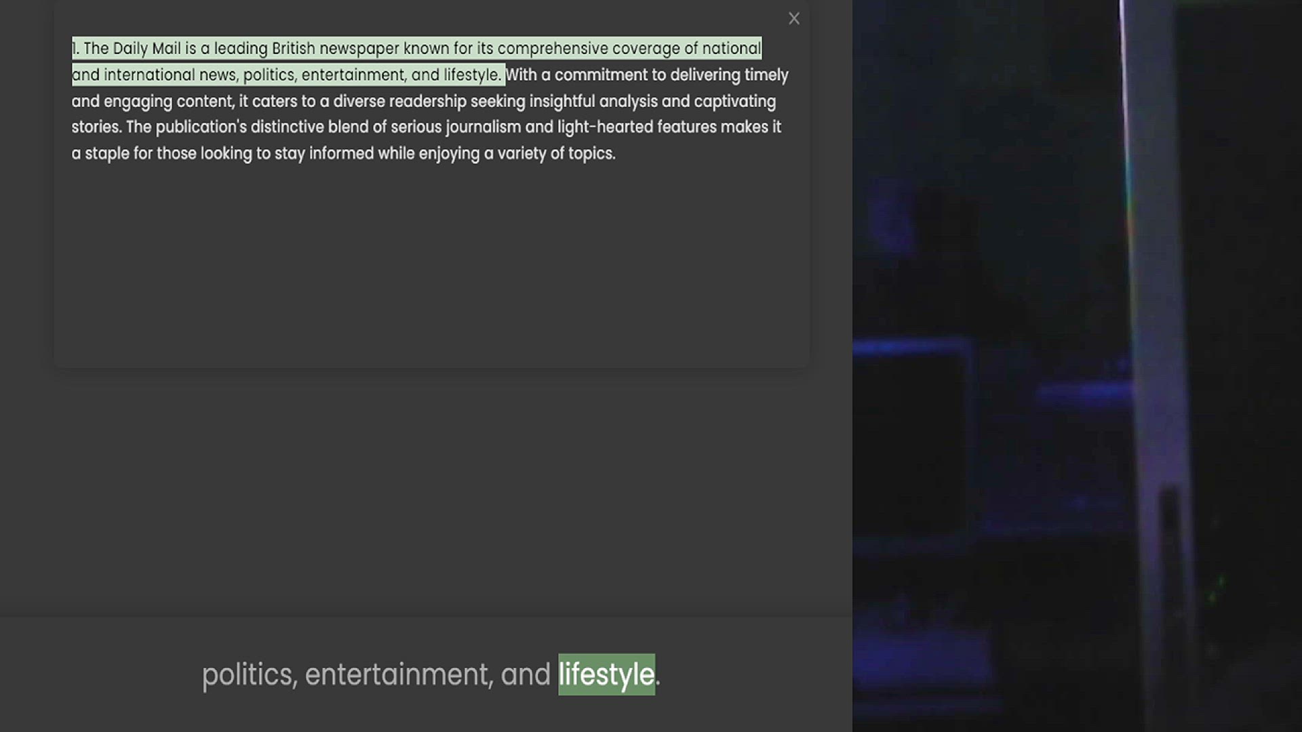Click the dark video panel on right
This screenshot has width=1302, height=732.
[x=1077, y=366]
